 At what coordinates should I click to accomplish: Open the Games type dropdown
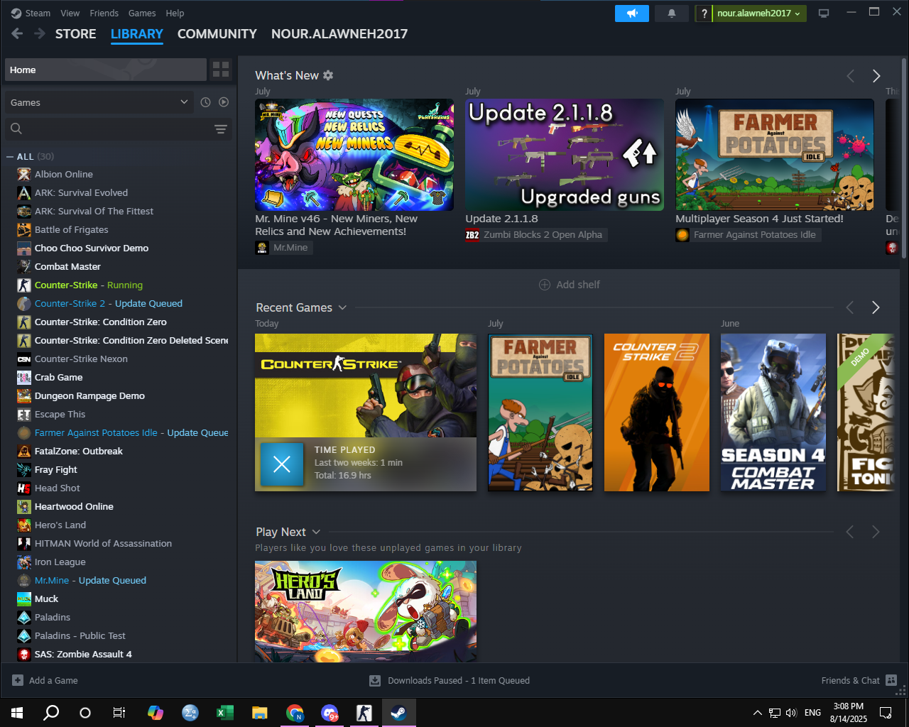pyautogui.click(x=98, y=102)
